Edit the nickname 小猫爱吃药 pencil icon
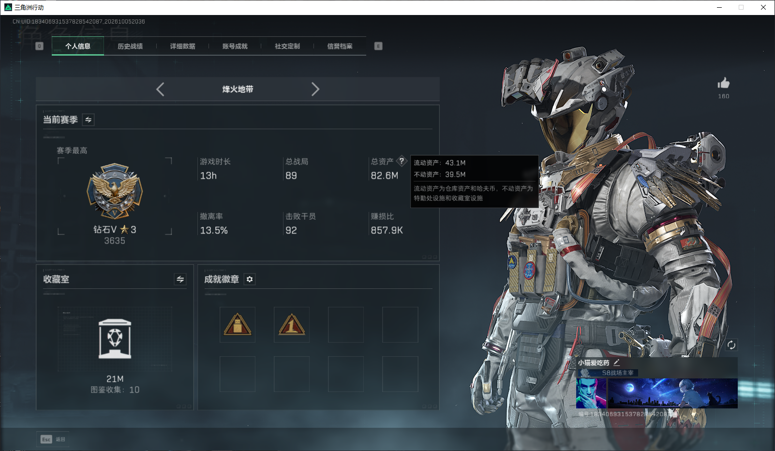This screenshot has width=775, height=451. click(616, 362)
